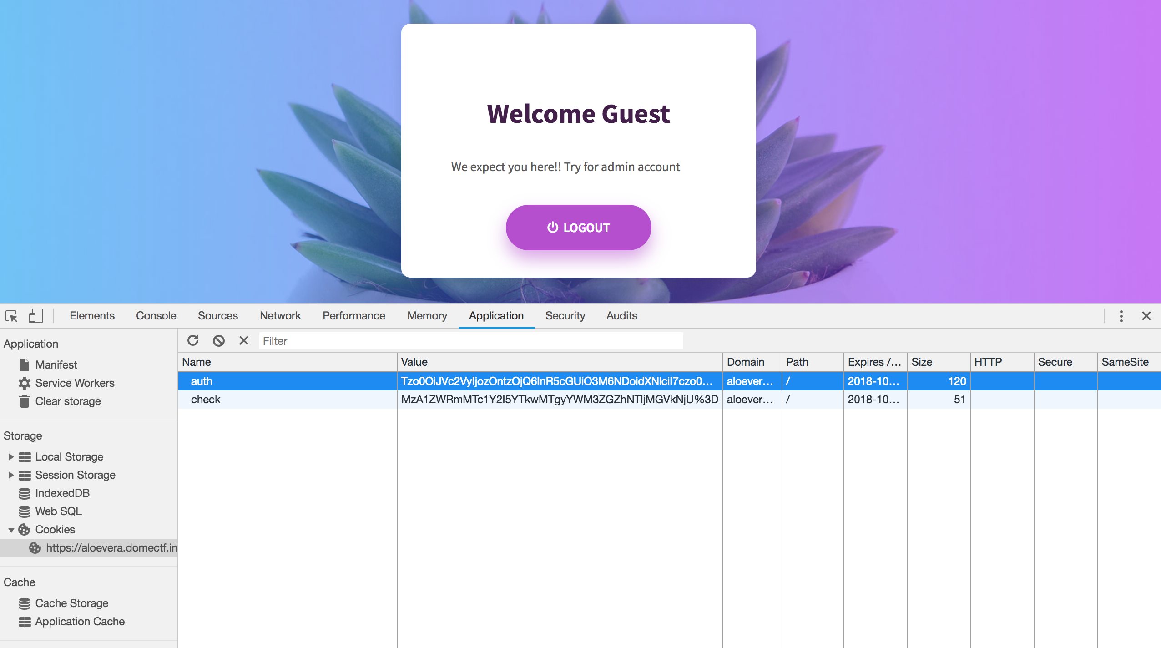Open the DevTools three-dot menu
Screen dimensions: 1161x648
click(x=1121, y=316)
